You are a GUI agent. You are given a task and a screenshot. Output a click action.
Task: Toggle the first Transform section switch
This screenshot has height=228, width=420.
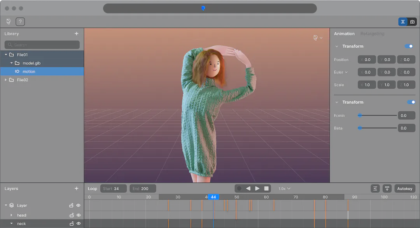tap(409, 46)
